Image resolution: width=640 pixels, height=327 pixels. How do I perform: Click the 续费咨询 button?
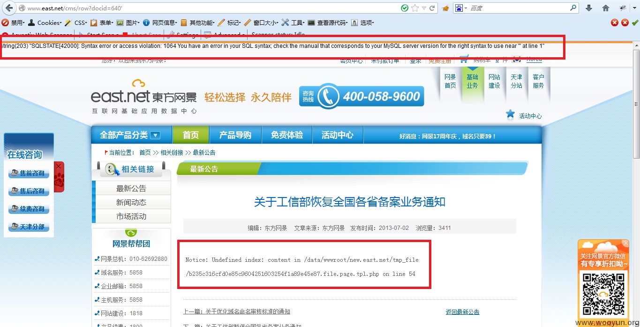tap(28, 209)
